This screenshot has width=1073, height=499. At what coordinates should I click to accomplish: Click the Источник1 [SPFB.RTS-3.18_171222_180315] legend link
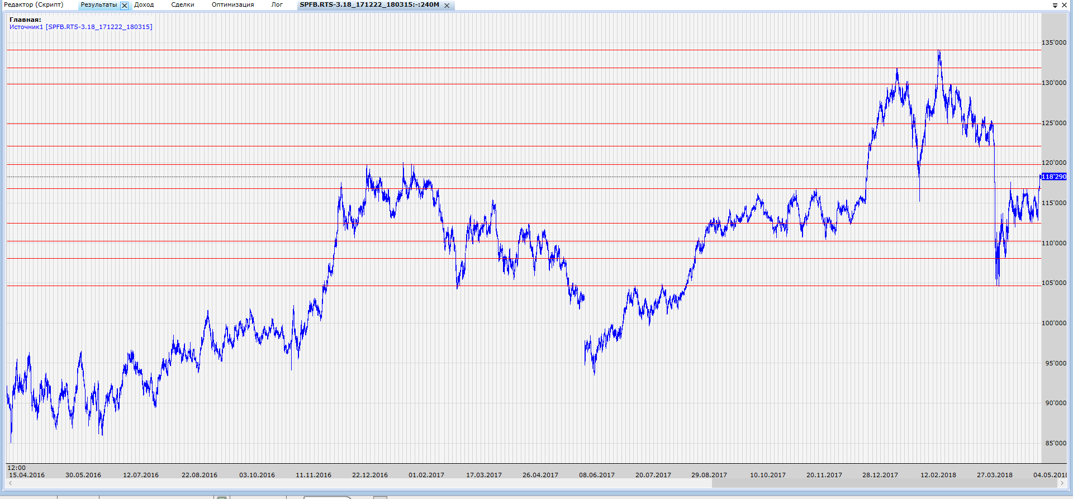(x=81, y=27)
